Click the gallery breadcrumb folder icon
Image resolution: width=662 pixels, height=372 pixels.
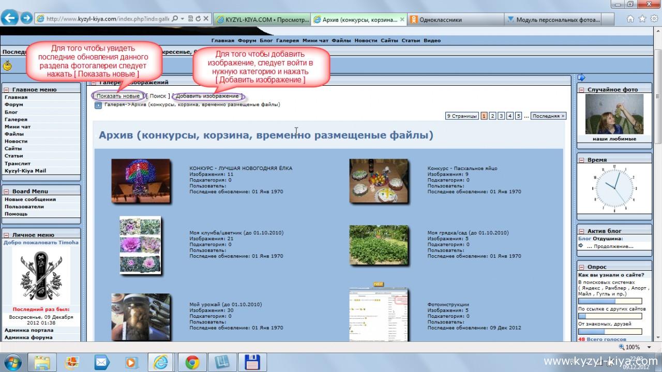[x=98, y=105]
